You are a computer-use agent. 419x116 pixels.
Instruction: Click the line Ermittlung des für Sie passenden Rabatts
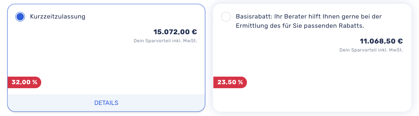tap(300, 26)
